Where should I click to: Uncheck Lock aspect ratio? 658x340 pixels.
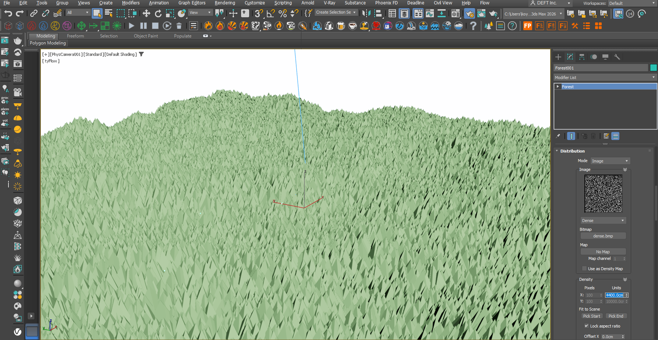[x=587, y=326]
